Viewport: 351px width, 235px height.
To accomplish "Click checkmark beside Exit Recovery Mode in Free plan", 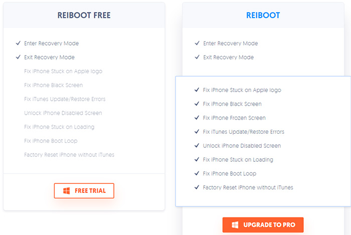I will coord(18,57).
